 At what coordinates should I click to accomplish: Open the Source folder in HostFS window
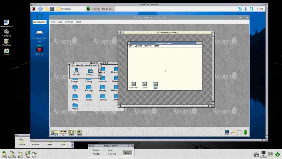pyautogui.click(x=89, y=97)
